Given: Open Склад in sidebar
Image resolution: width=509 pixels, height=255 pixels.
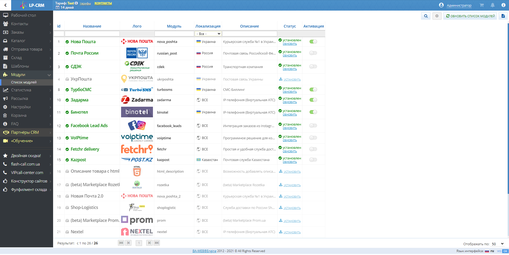Looking at the screenshot, I should tap(27, 58).
